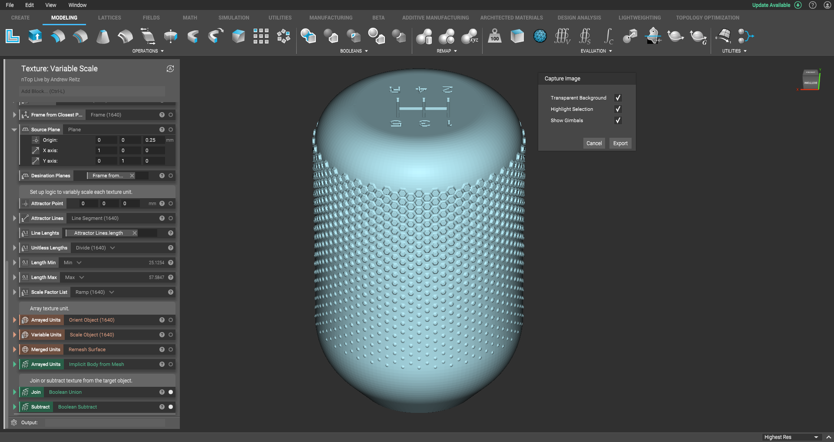Open the File menu
The image size is (834, 442).
[x=10, y=5]
